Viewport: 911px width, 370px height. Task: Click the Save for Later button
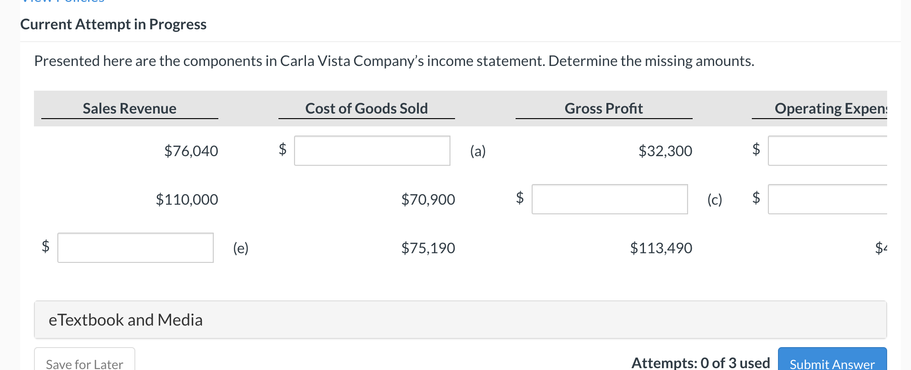pos(84,363)
